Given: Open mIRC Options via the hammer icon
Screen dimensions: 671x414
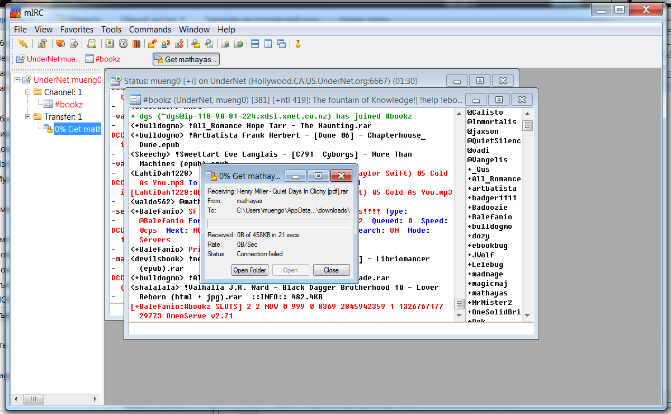Looking at the screenshot, I should pyautogui.click(x=42, y=44).
